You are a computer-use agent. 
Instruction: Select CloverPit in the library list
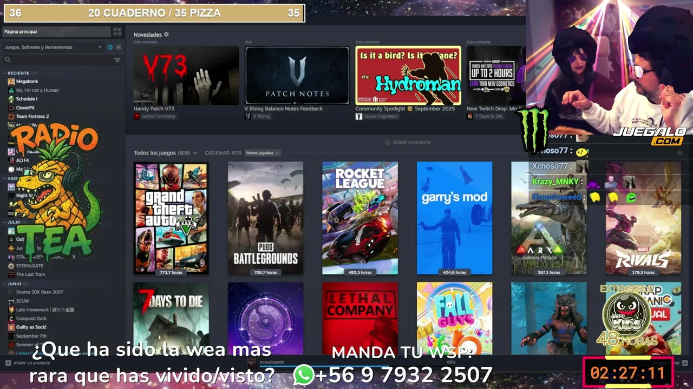click(25, 108)
